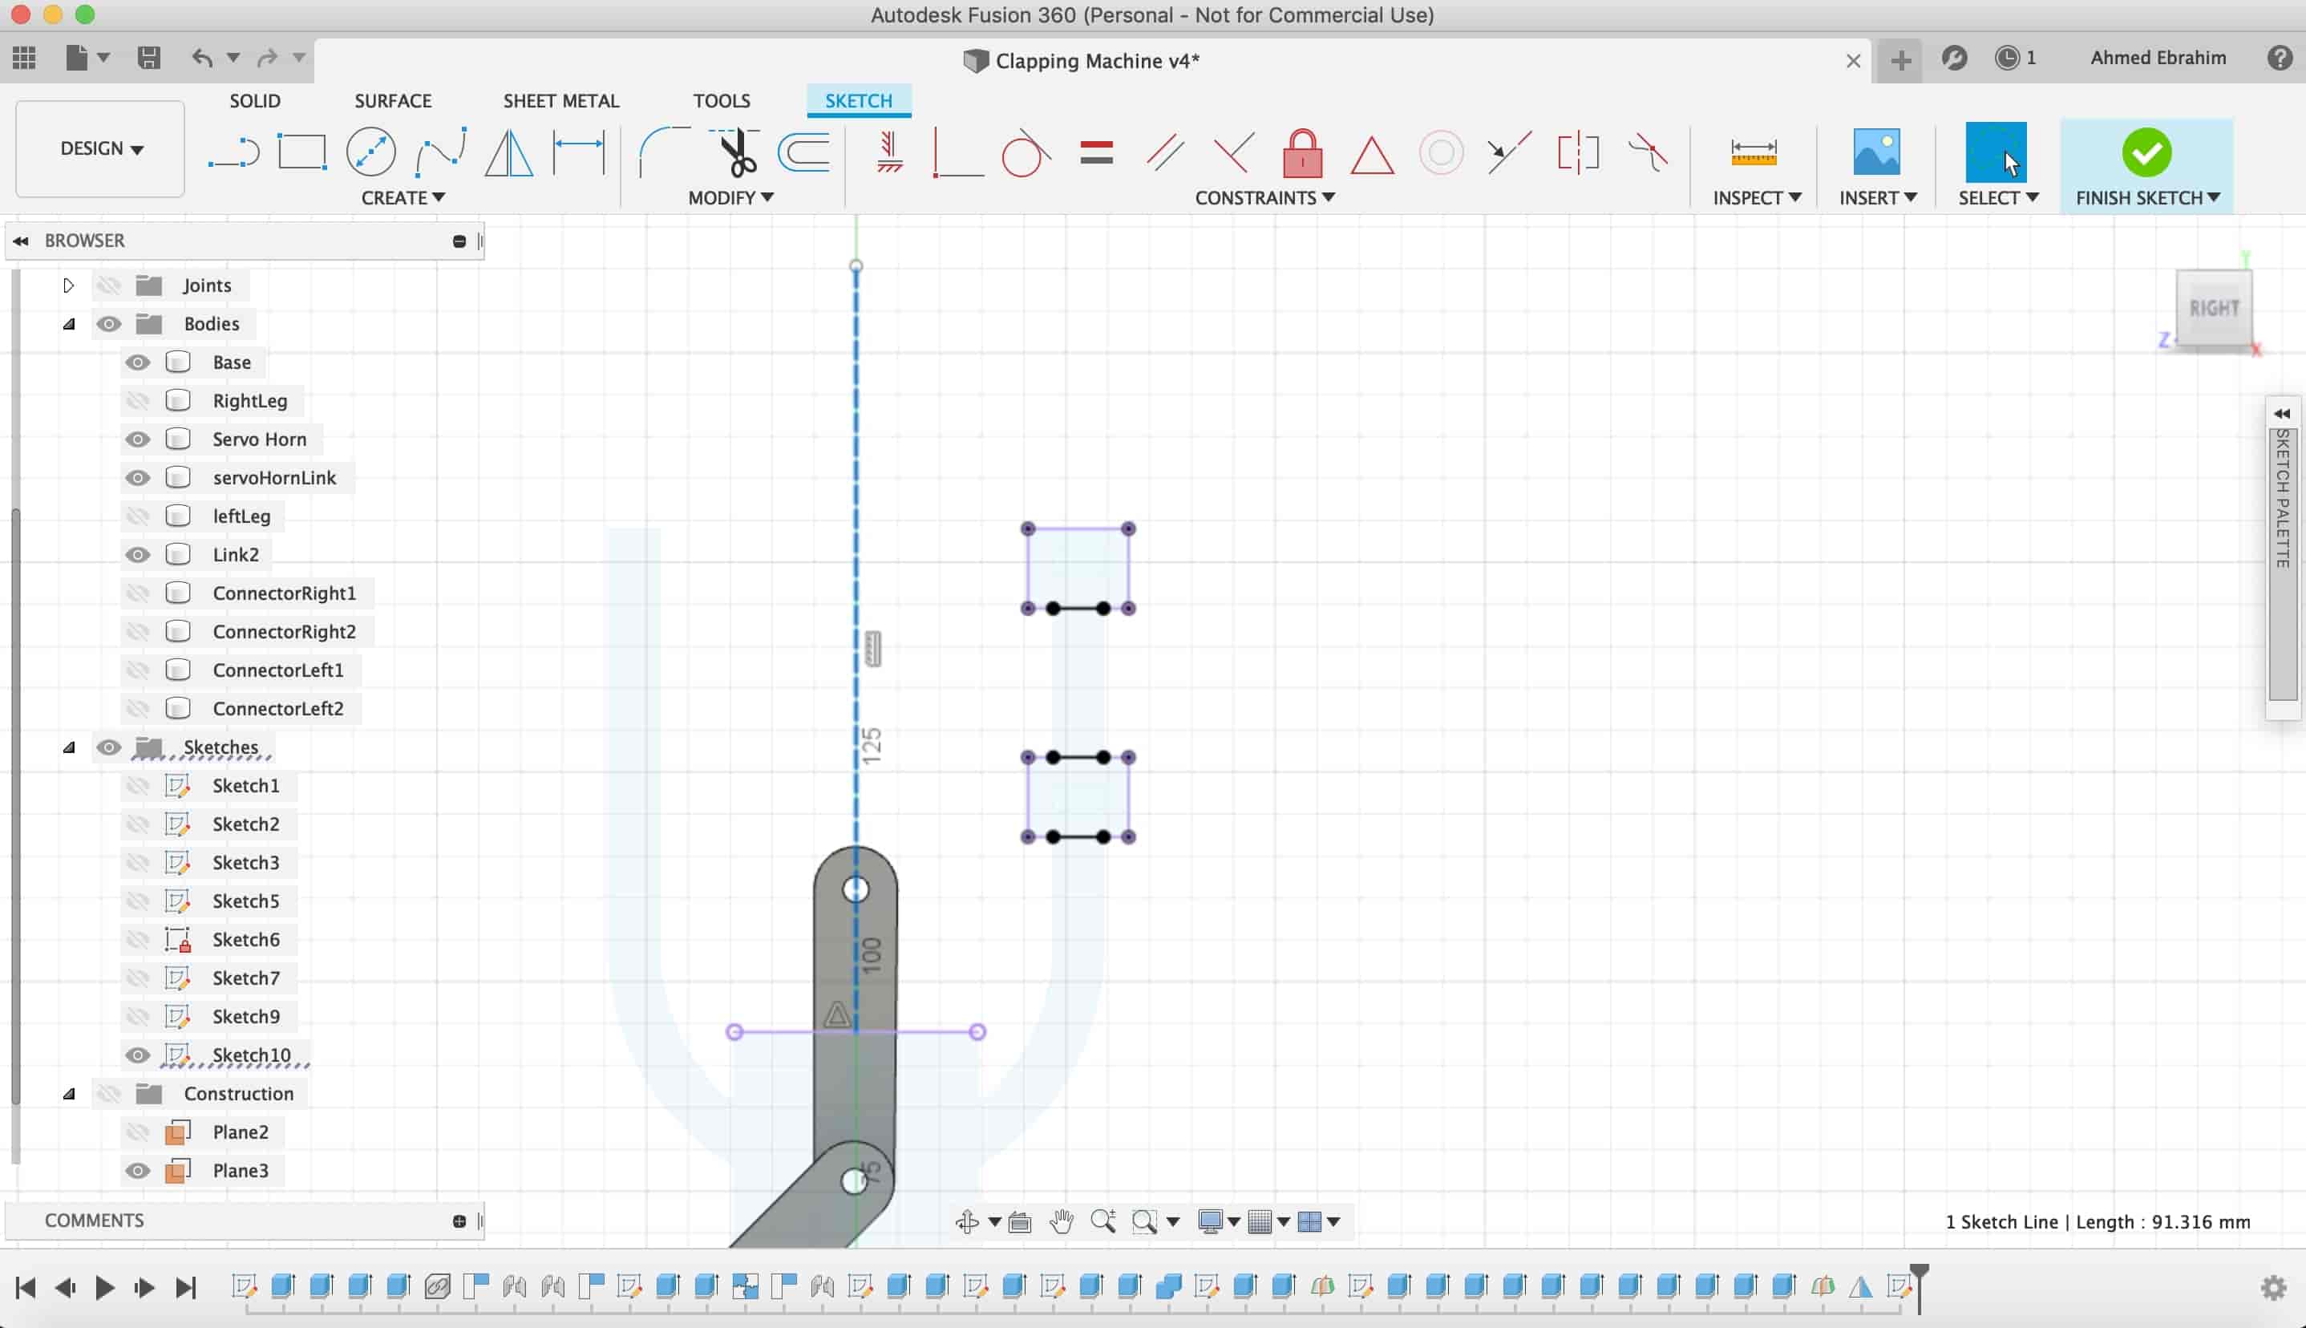
Task: Select the Line tool in Create
Action: click(x=233, y=152)
